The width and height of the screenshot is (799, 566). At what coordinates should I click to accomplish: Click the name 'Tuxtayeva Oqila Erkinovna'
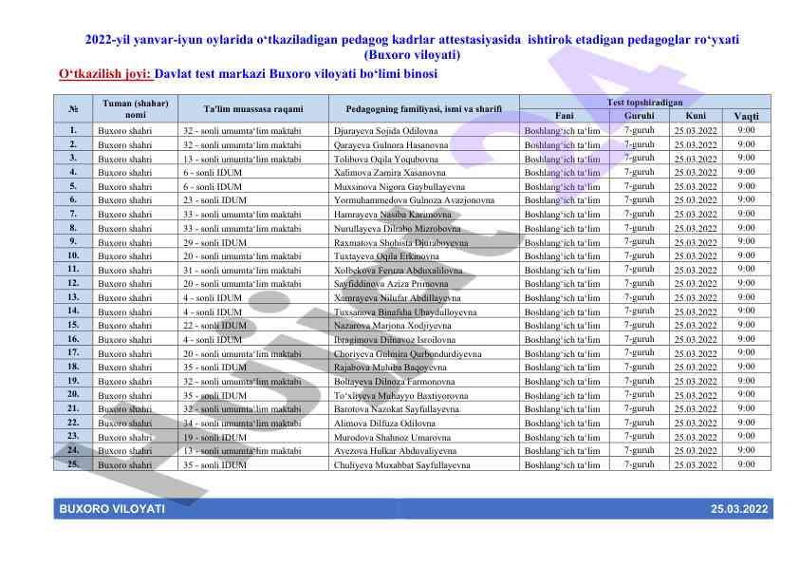[x=386, y=256]
